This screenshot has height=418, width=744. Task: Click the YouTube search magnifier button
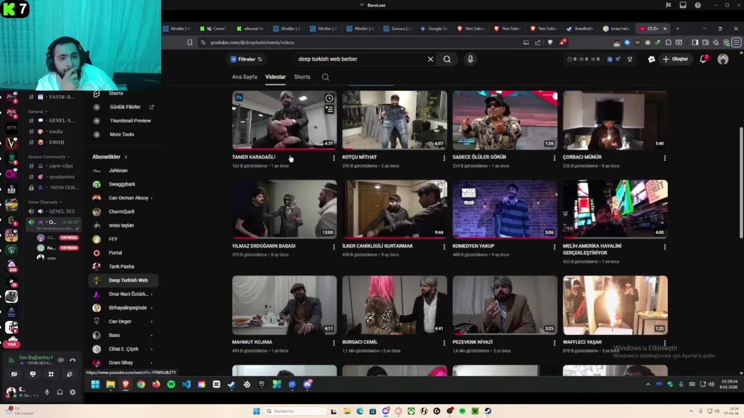[447, 59]
